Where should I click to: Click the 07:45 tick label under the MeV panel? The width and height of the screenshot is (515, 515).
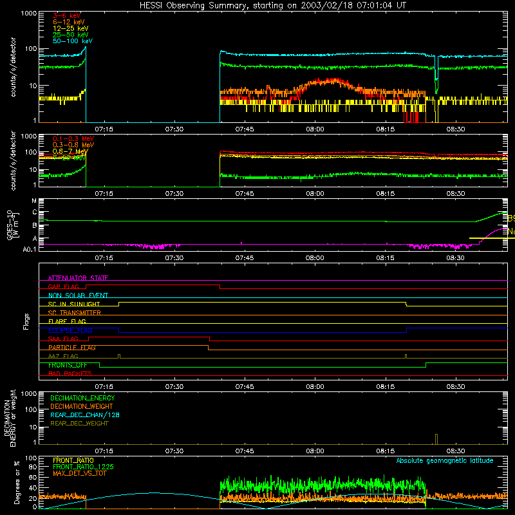tap(245, 194)
